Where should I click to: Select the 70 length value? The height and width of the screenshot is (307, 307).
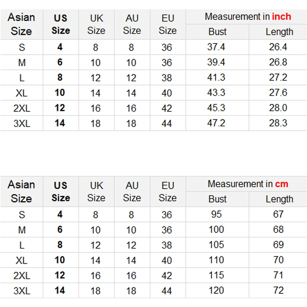(x=279, y=260)
